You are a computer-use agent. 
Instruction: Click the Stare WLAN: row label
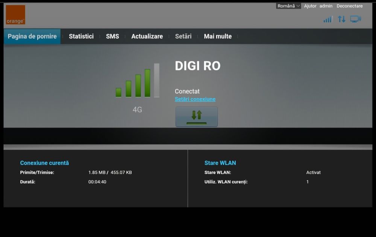coord(218,172)
